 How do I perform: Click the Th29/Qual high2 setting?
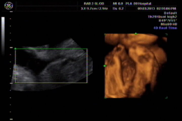[x=162, y=17]
